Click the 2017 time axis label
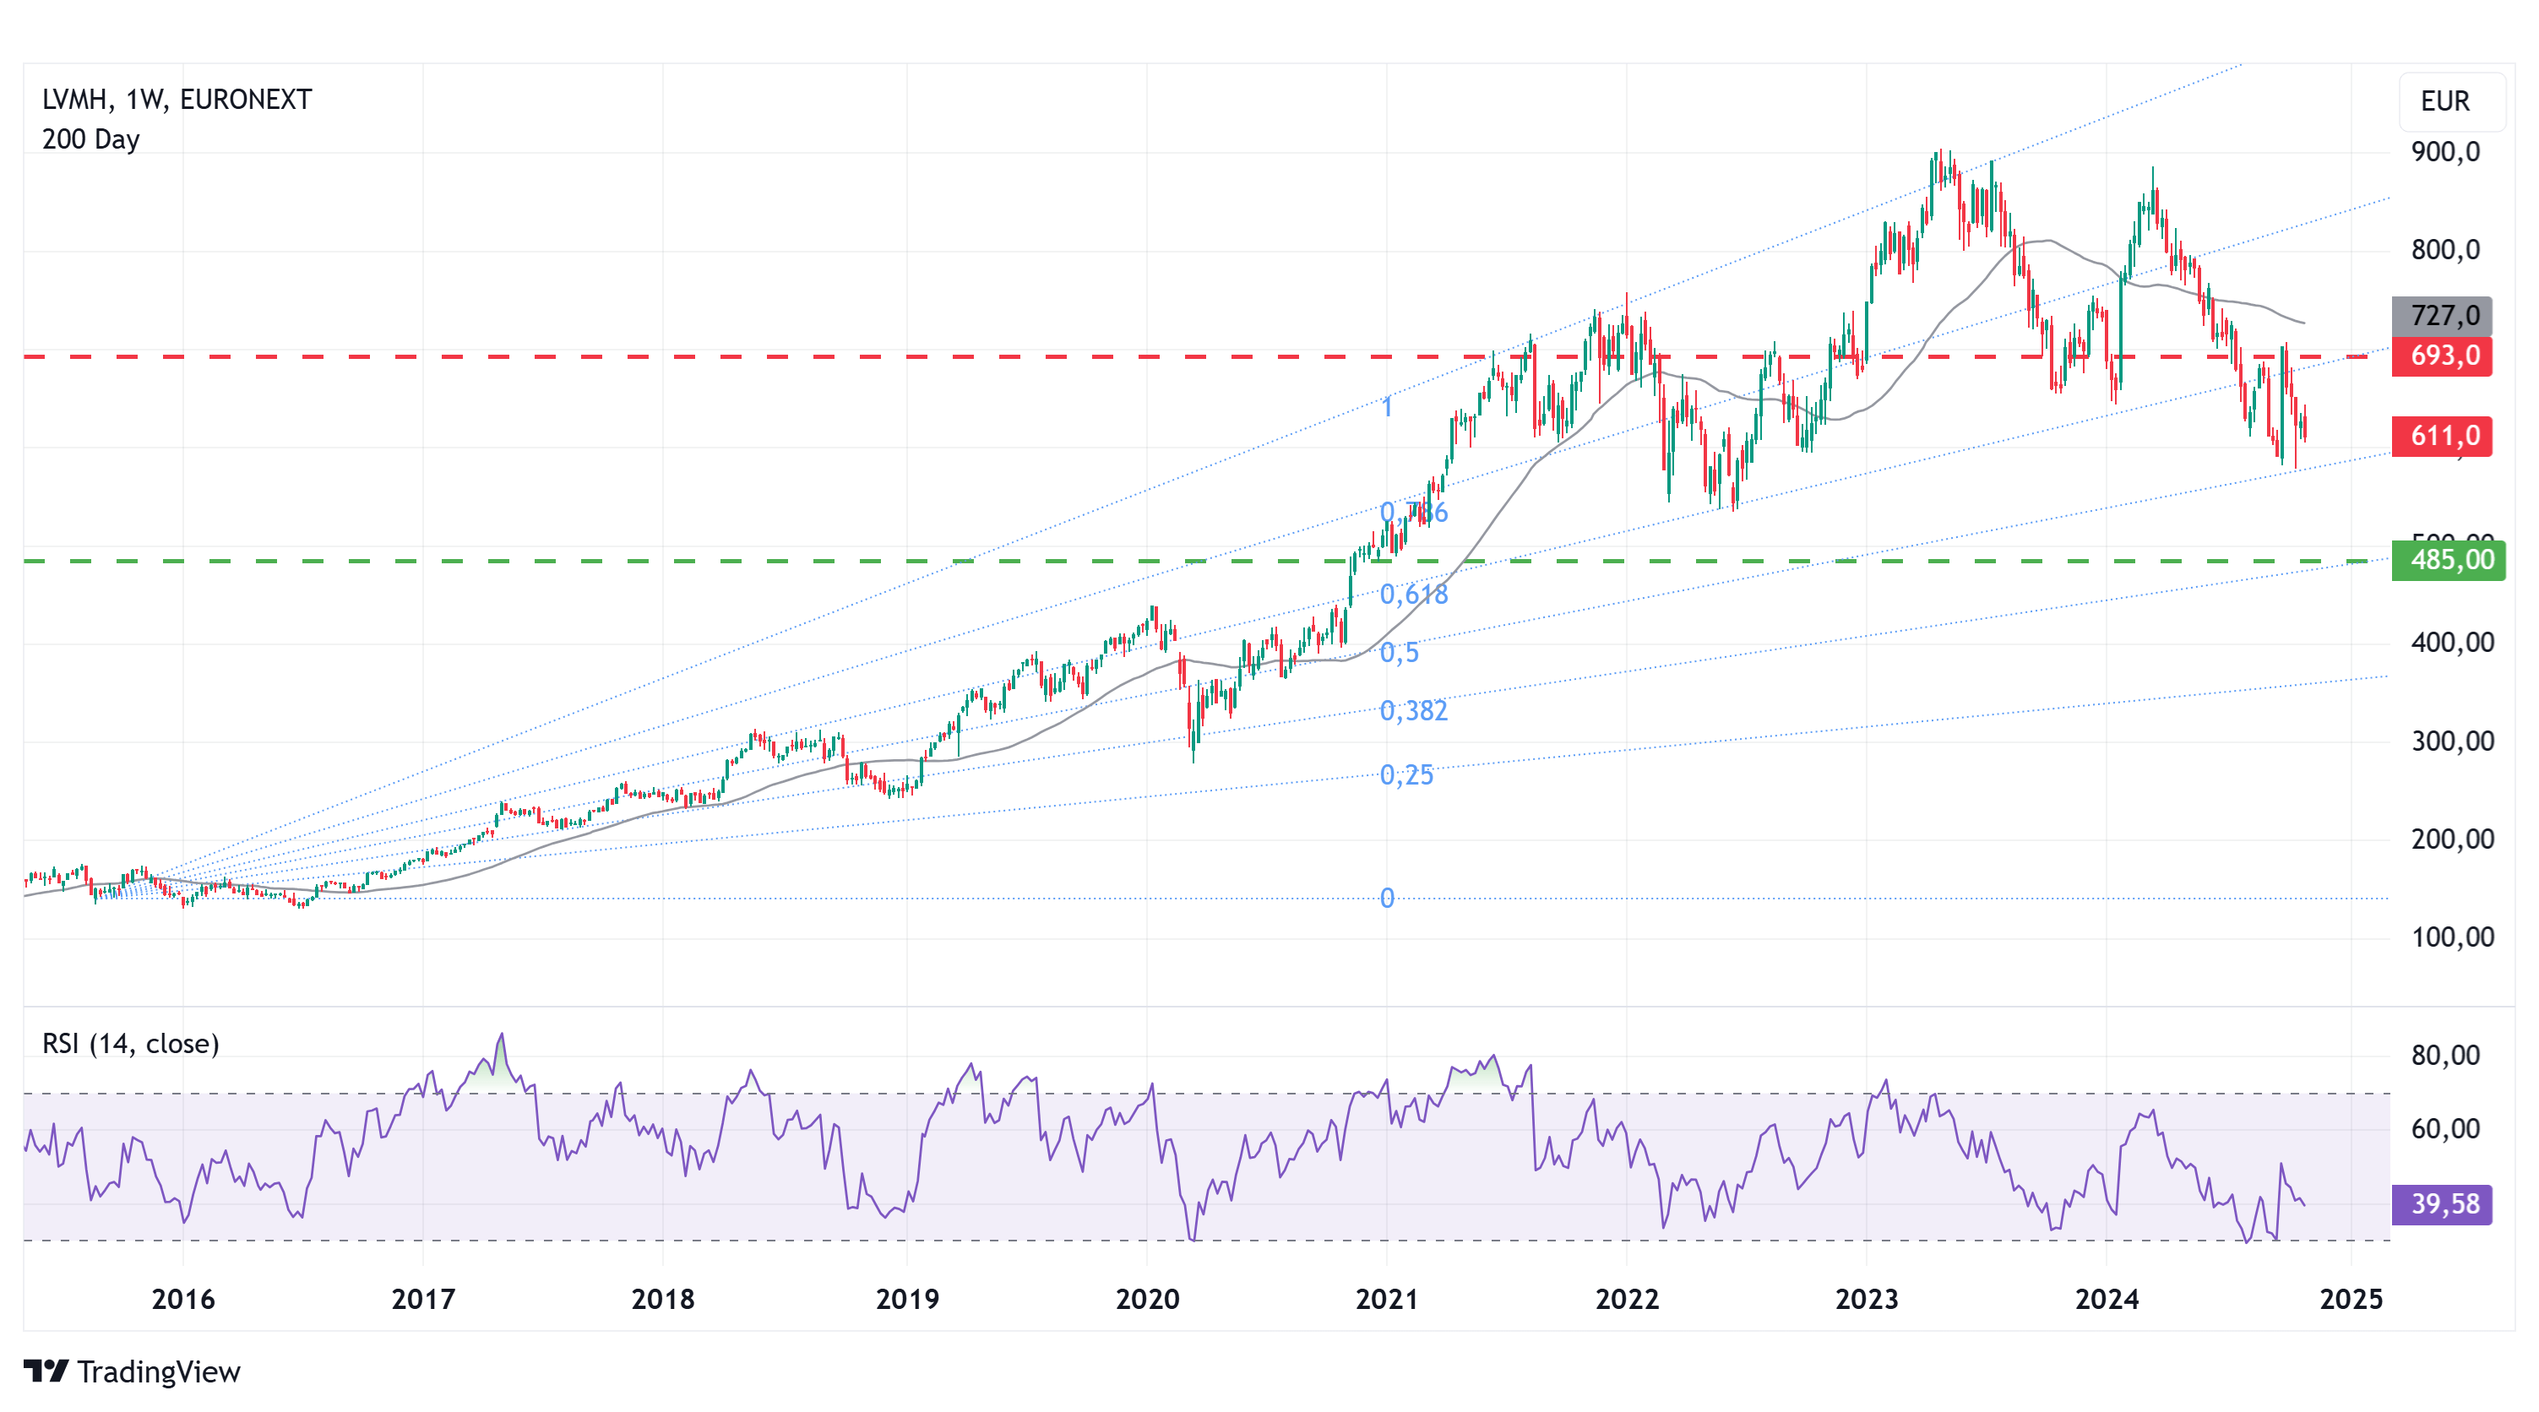Image resolution: width=2539 pixels, height=1412 pixels. click(x=423, y=1299)
